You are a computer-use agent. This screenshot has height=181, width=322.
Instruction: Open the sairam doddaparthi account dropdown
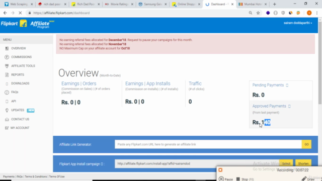click(x=298, y=23)
